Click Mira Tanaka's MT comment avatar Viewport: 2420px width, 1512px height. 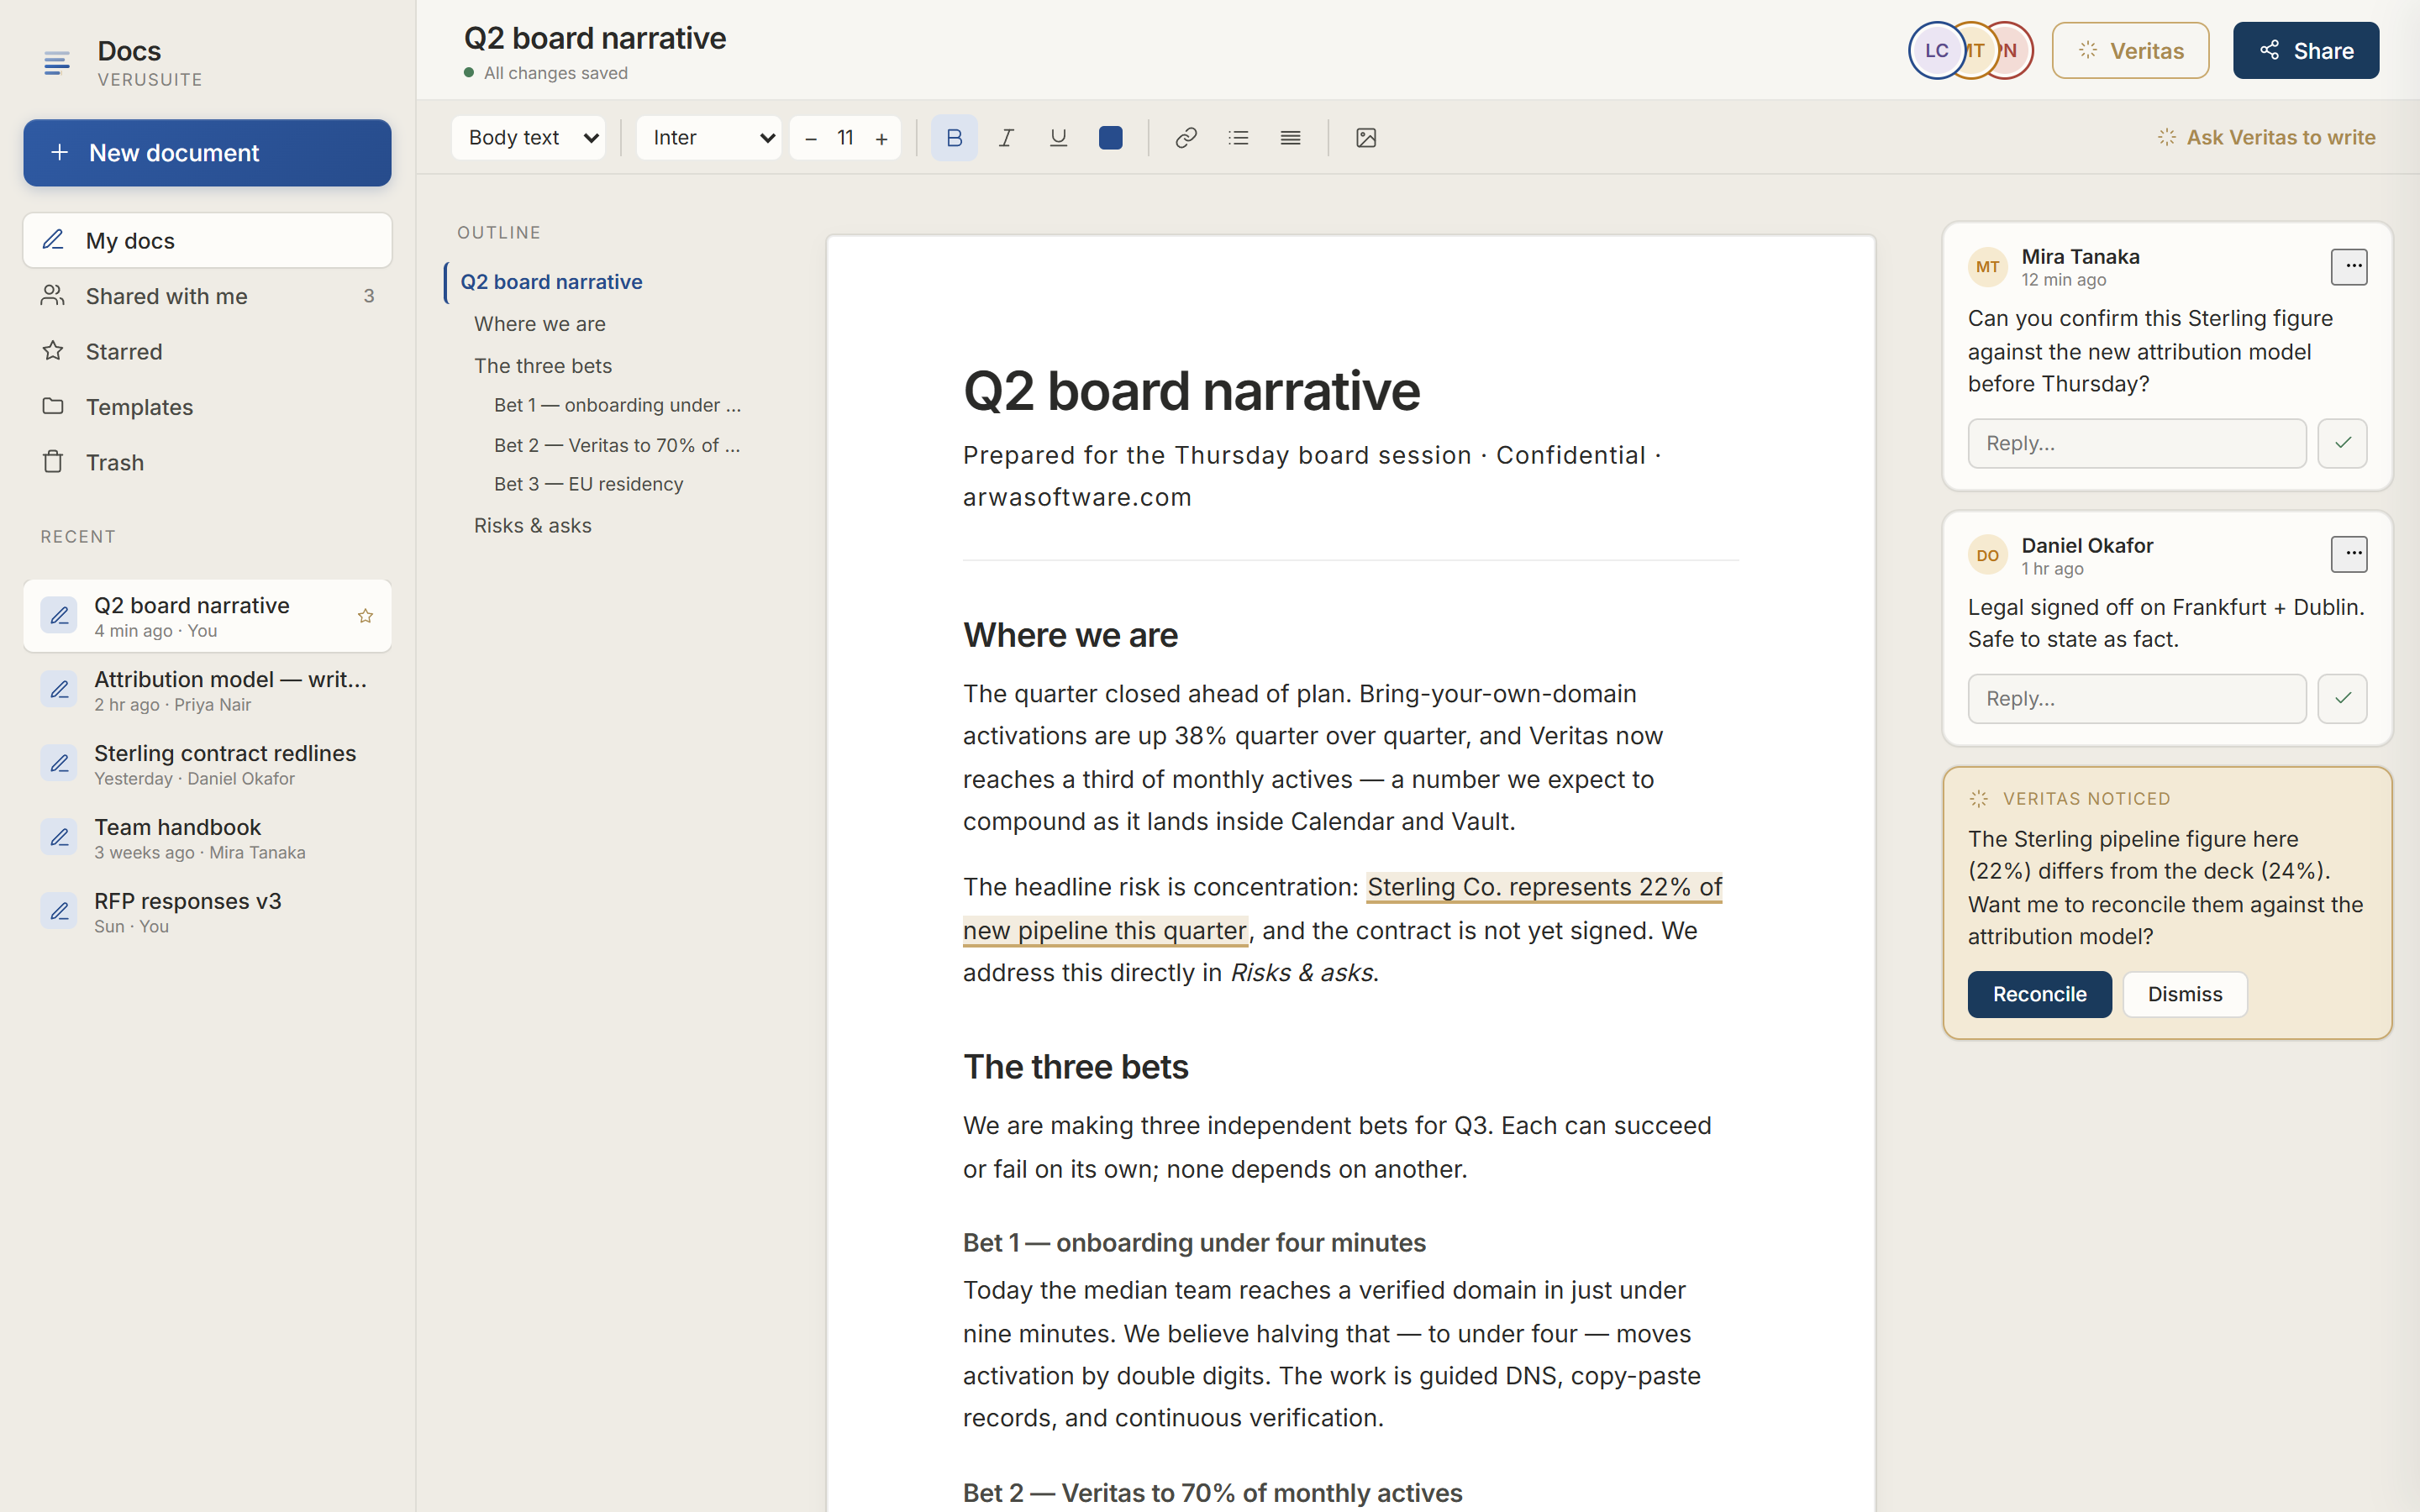[x=1987, y=267]
